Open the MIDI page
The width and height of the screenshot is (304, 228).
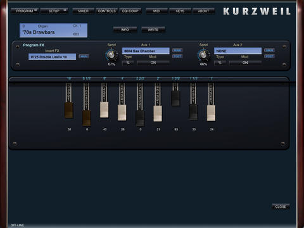[x=156, y=11]
